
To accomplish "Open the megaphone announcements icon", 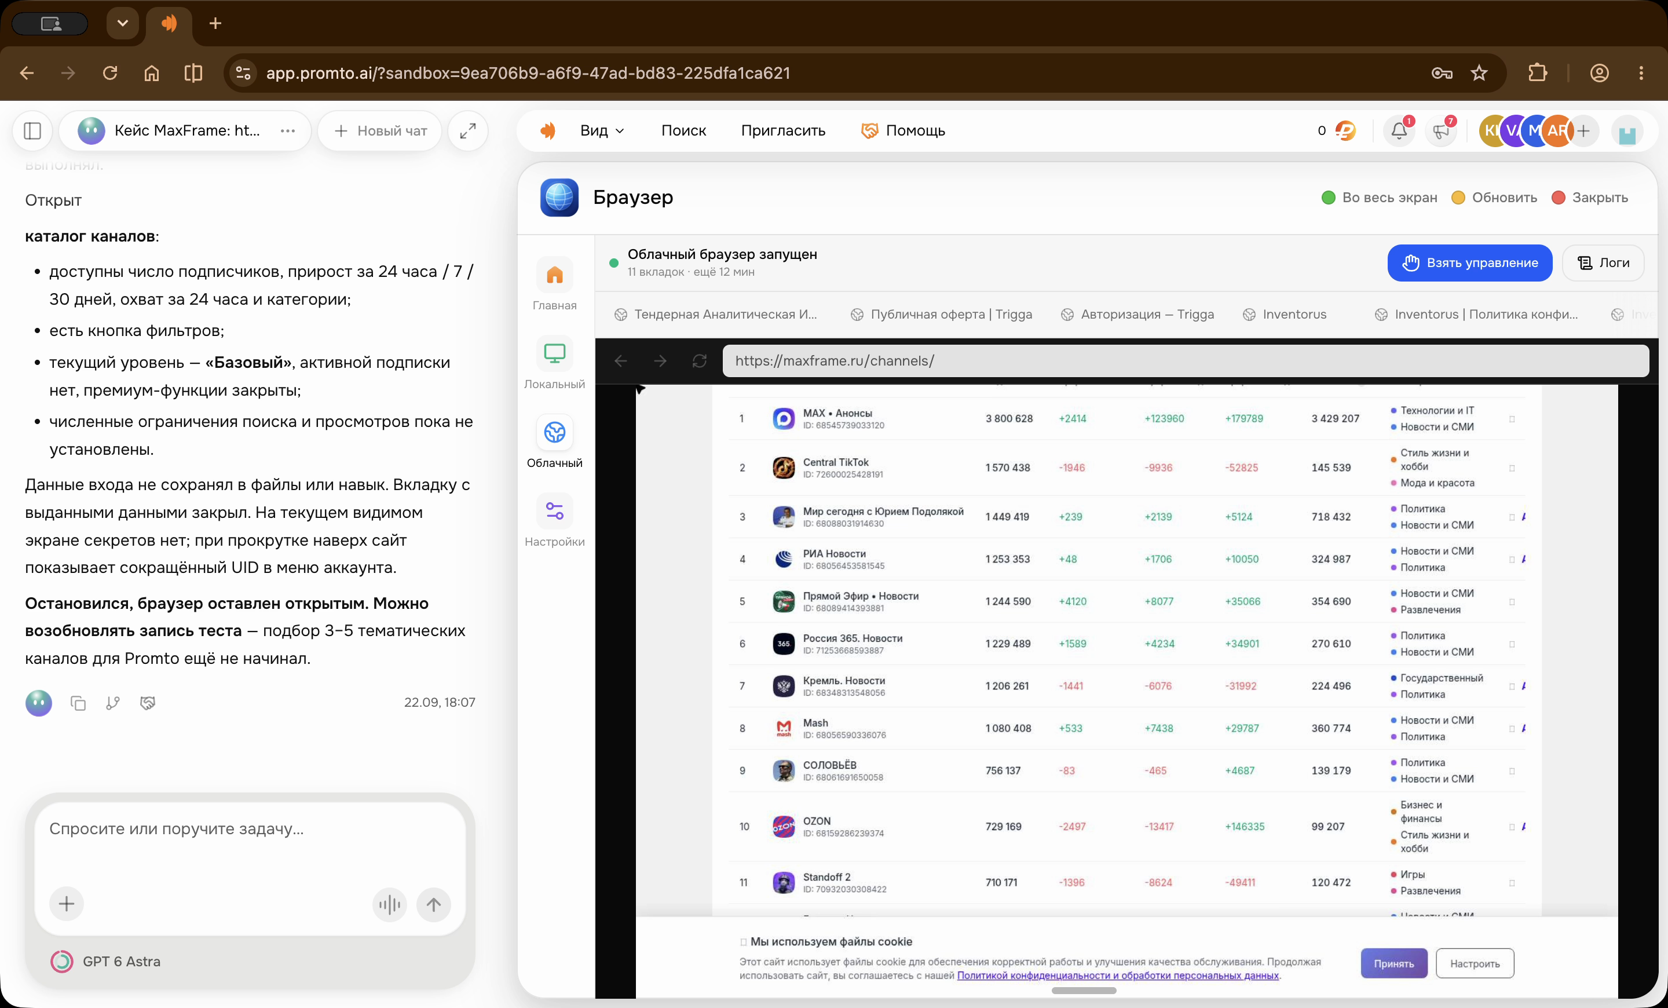I will pos(1440,131).
